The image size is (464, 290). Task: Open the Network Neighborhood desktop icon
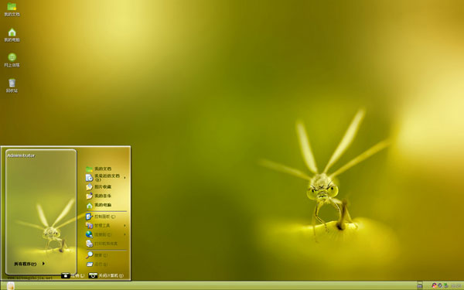[12, 56]
